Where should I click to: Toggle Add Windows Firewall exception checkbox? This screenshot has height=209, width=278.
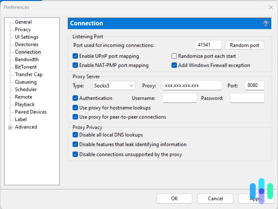tap(174, 65)
